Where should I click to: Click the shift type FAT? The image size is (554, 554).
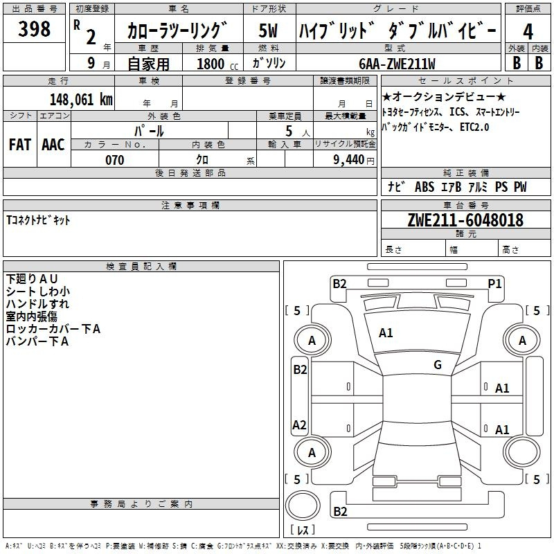[20, 145]
